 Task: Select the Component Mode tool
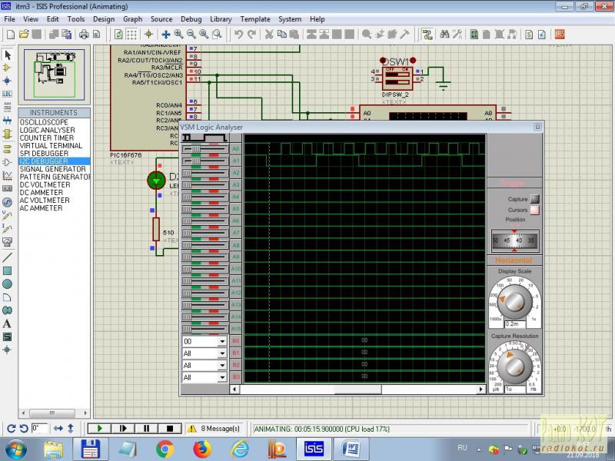[7, 68]
